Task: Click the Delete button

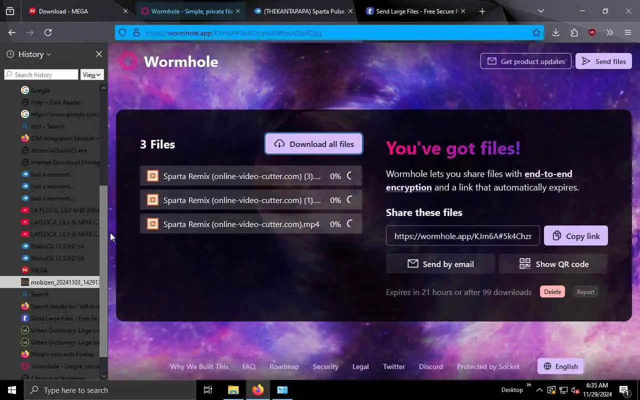Action: (552, 292)
